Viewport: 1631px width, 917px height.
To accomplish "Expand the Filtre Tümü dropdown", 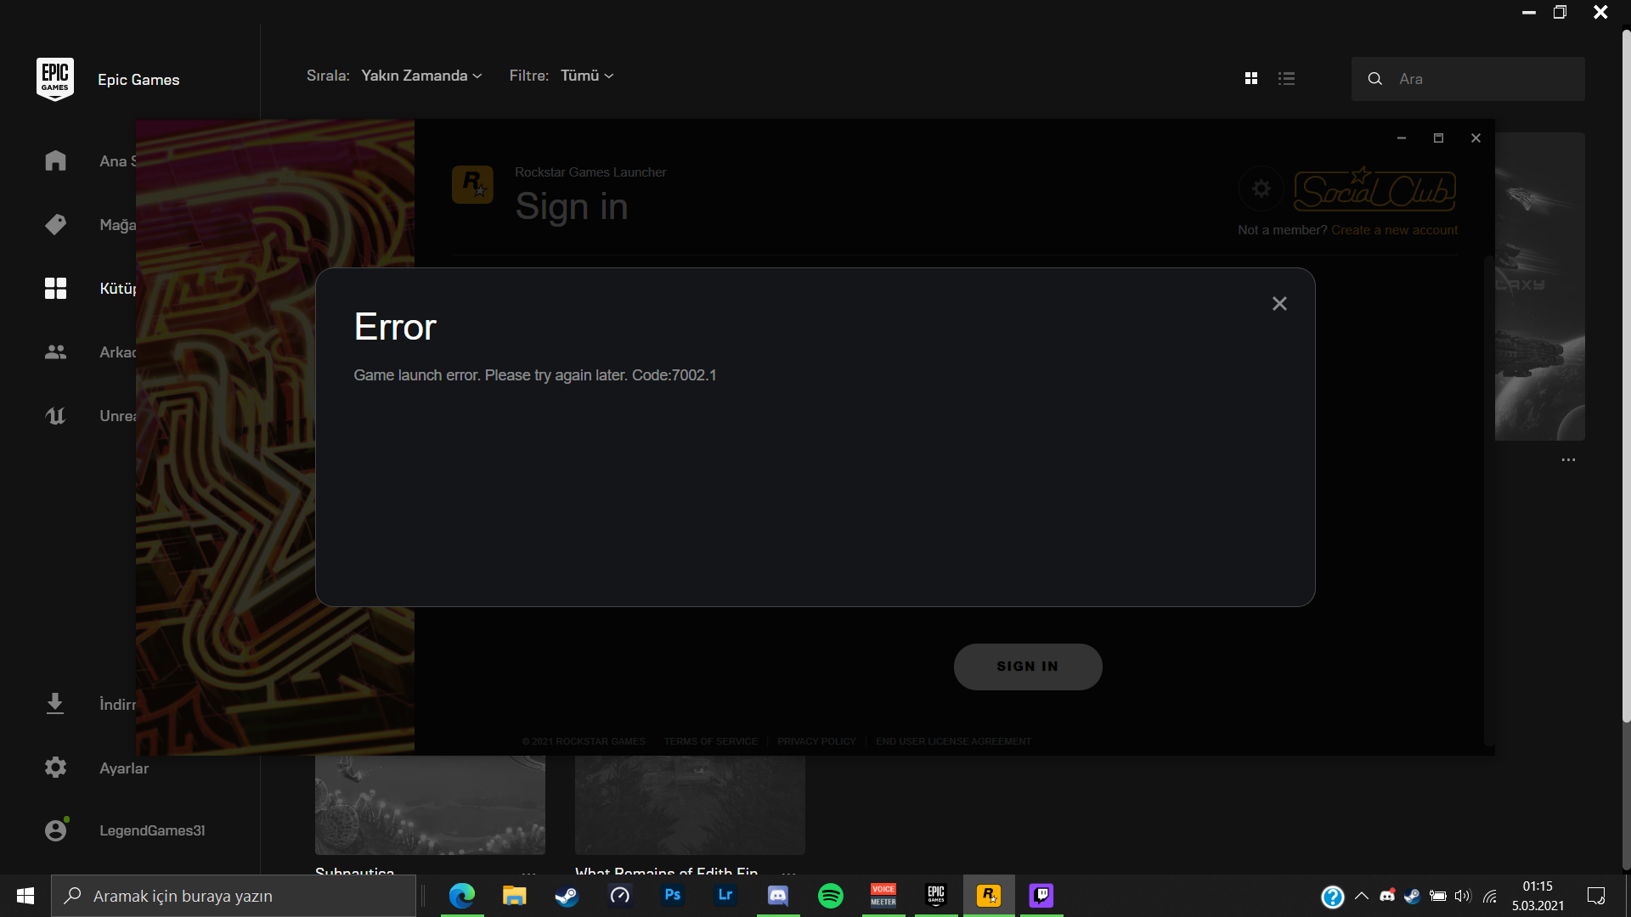I will click(586, 76).
